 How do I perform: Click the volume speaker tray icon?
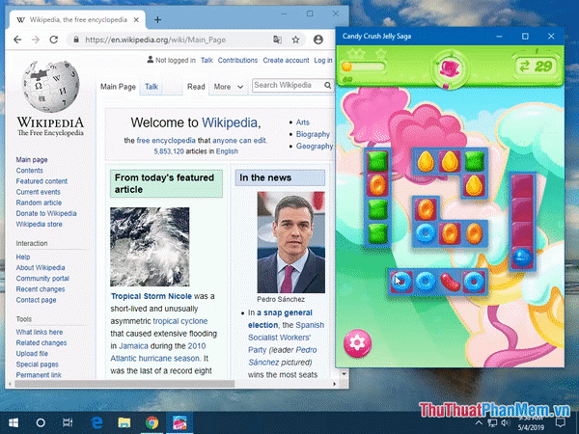click(505, 423)
